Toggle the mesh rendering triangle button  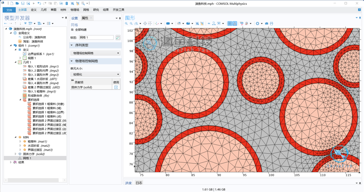(235, 24)
